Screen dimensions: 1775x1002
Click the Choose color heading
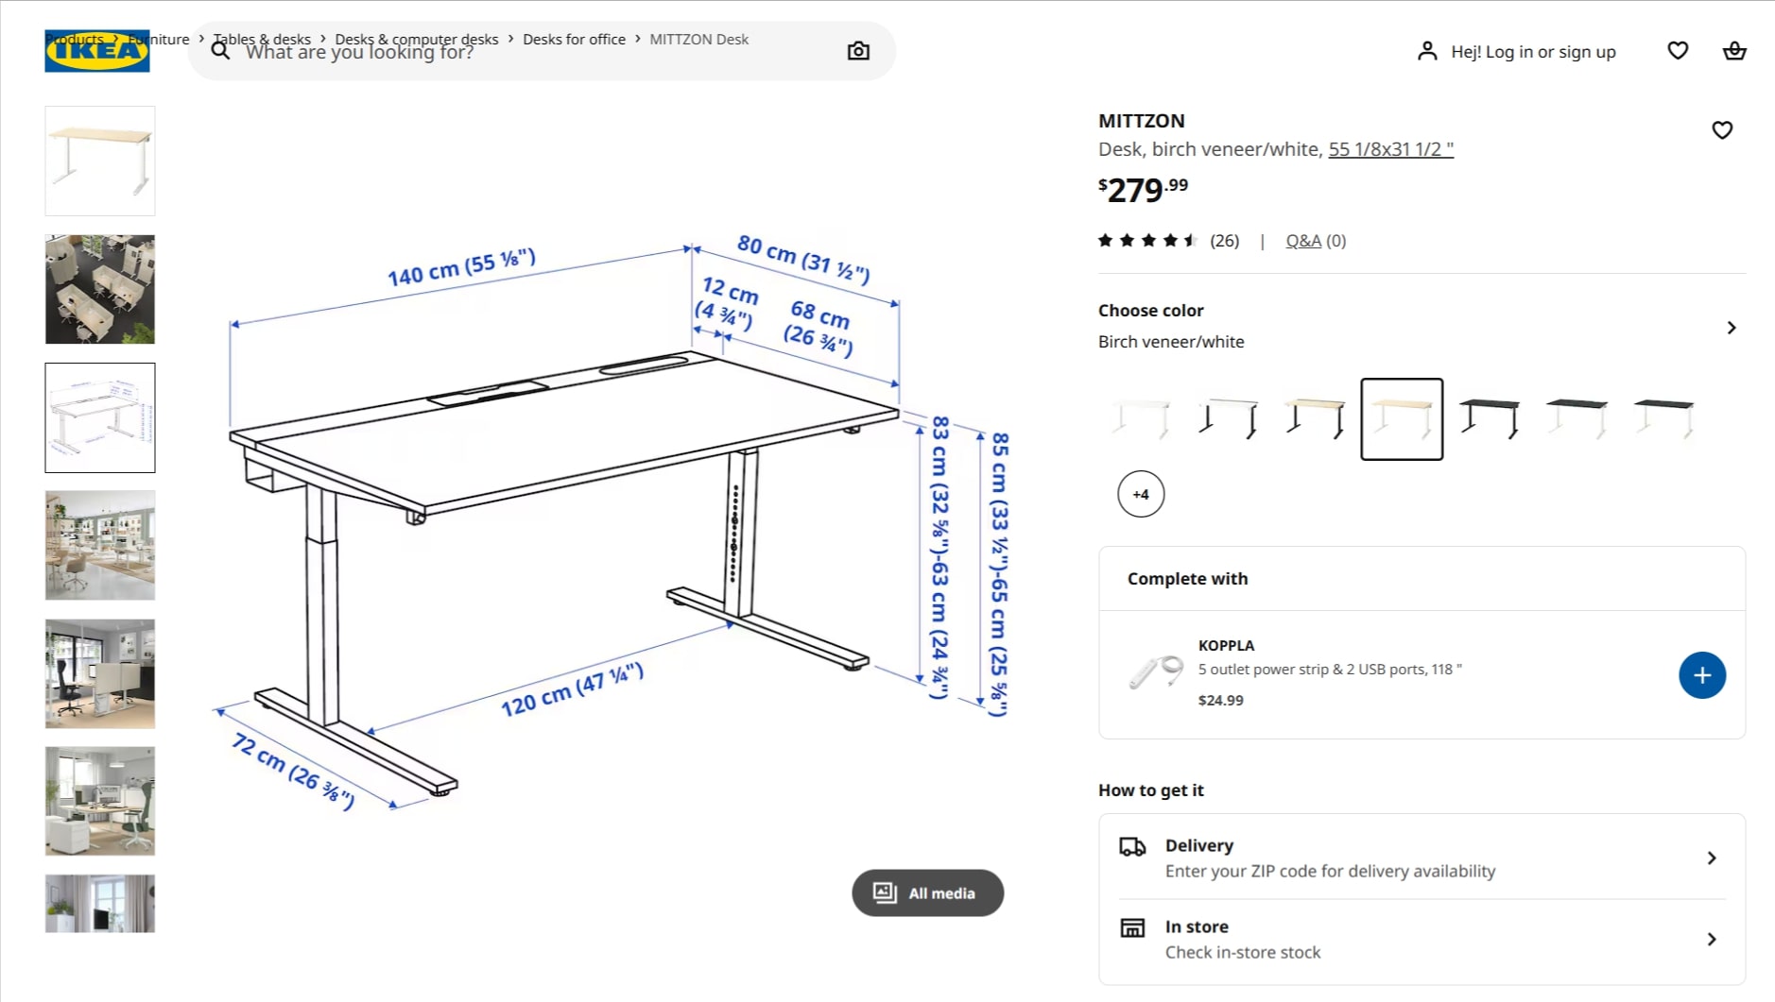point(1150,311)
